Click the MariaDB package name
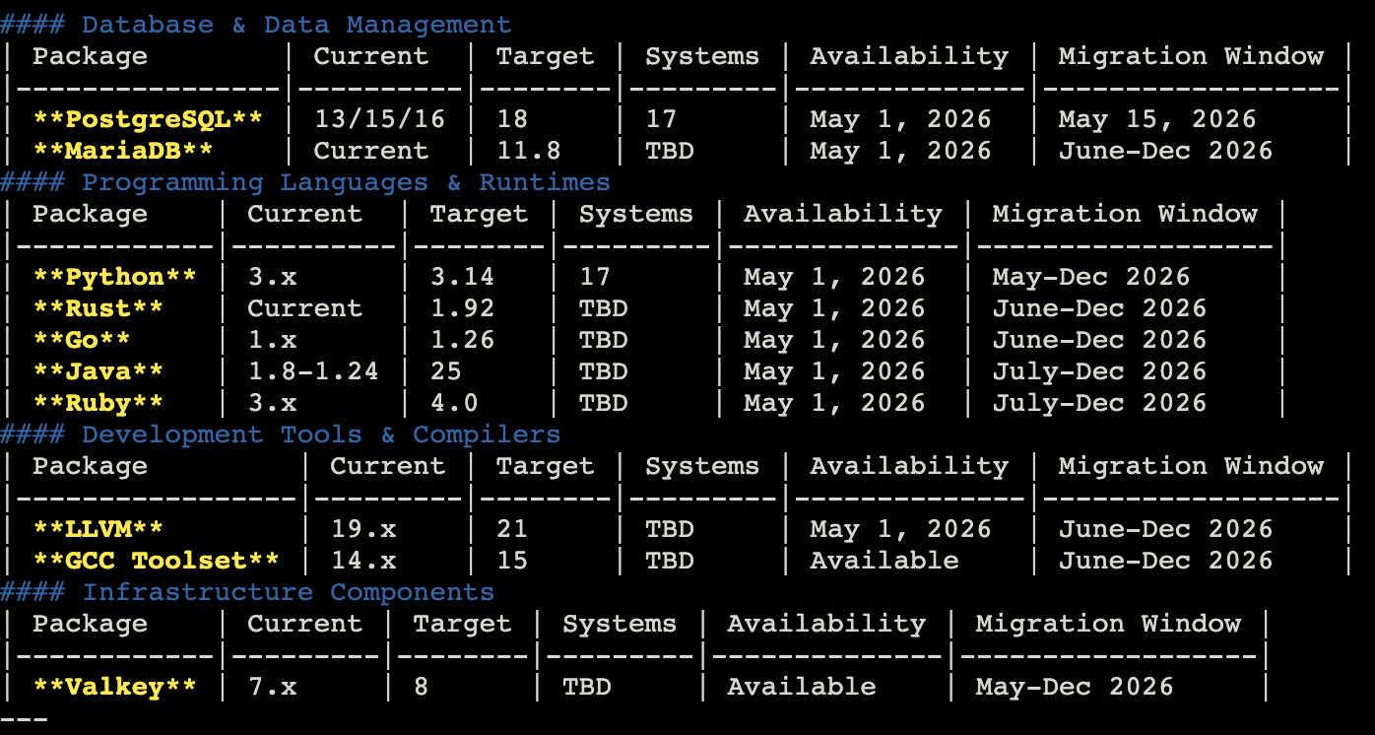The height and width of the screenshot is (735, 1375). click(x=123, y=151)
